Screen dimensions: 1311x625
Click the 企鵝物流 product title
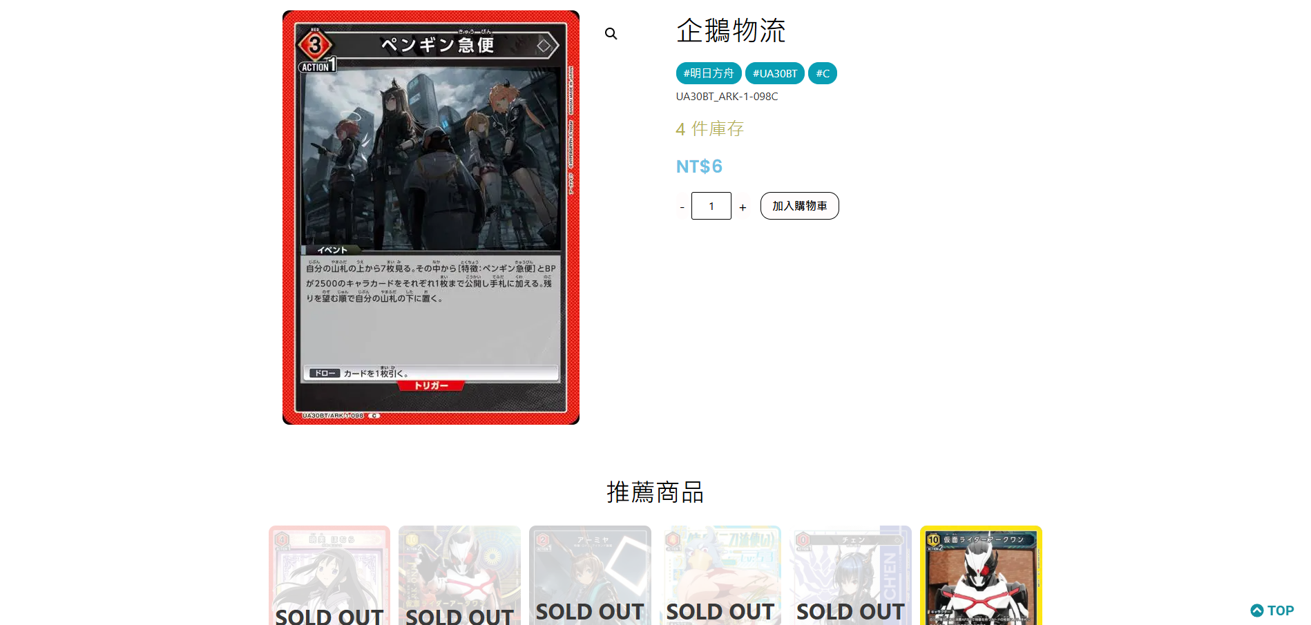731,30
